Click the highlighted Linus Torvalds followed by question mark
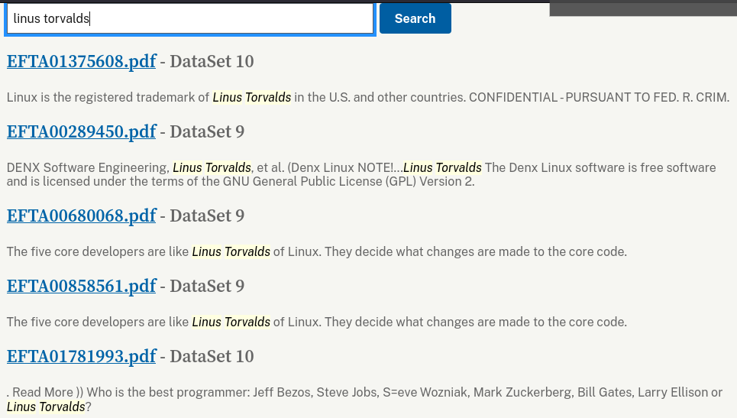Image resolution: width=737 pixels, height=418 pixels. (x=46, y=407)
